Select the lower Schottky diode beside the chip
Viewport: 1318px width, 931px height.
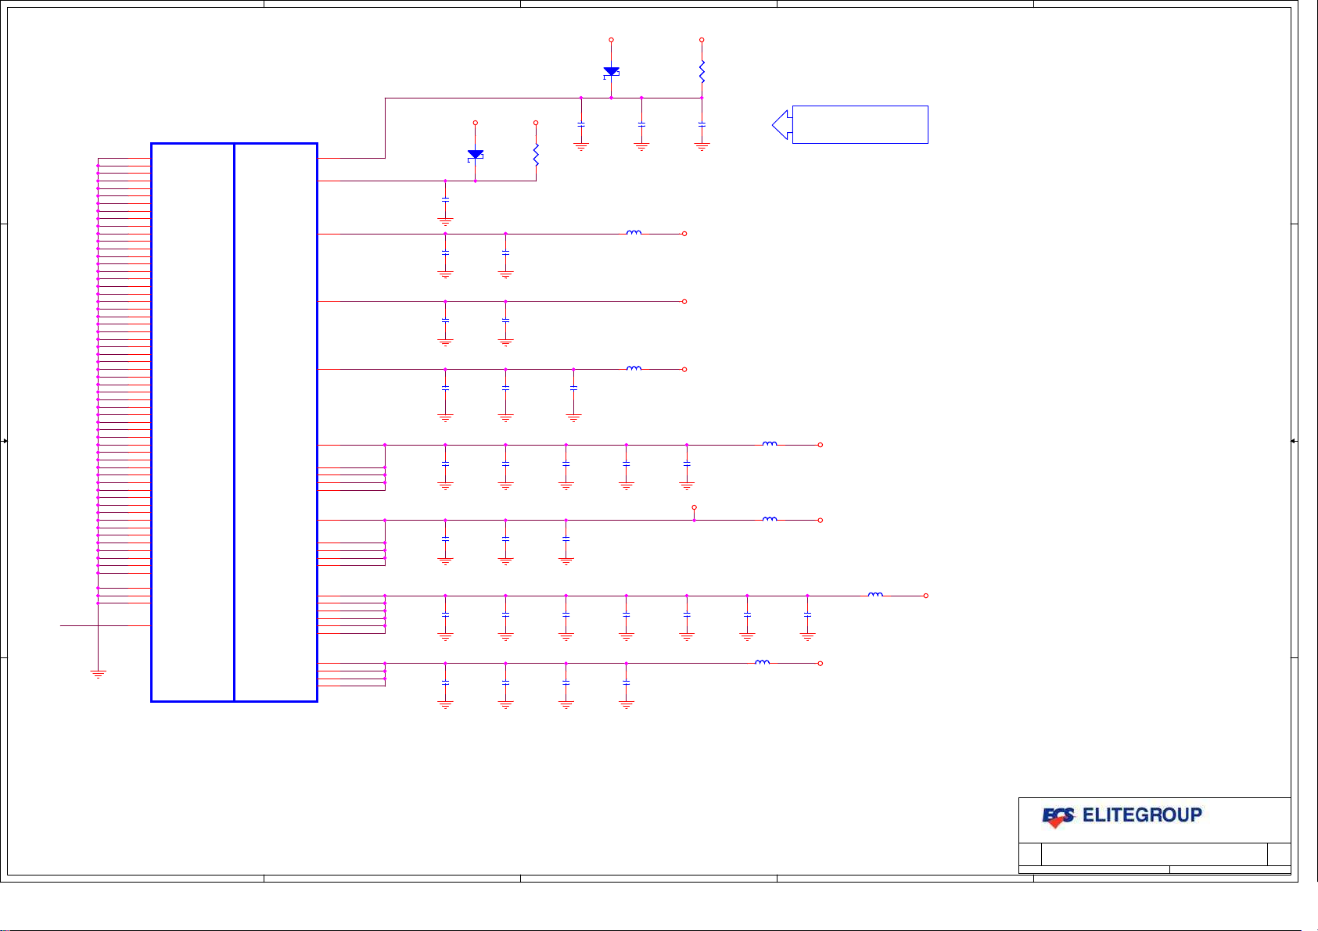pos(476,155)
